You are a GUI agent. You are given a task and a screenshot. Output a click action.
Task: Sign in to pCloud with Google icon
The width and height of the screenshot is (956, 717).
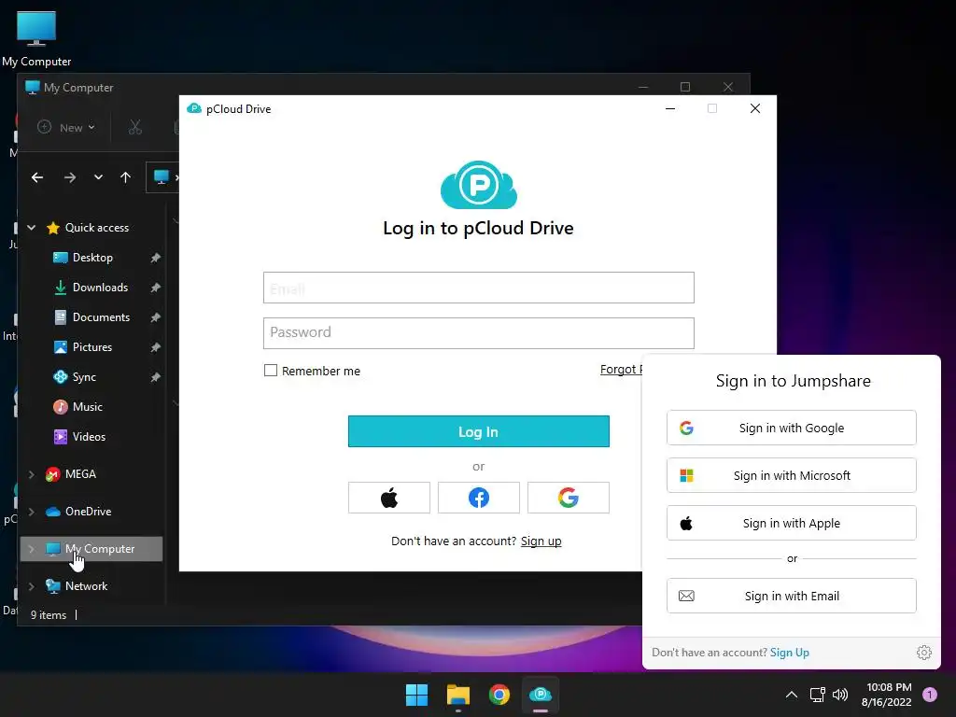569,498
